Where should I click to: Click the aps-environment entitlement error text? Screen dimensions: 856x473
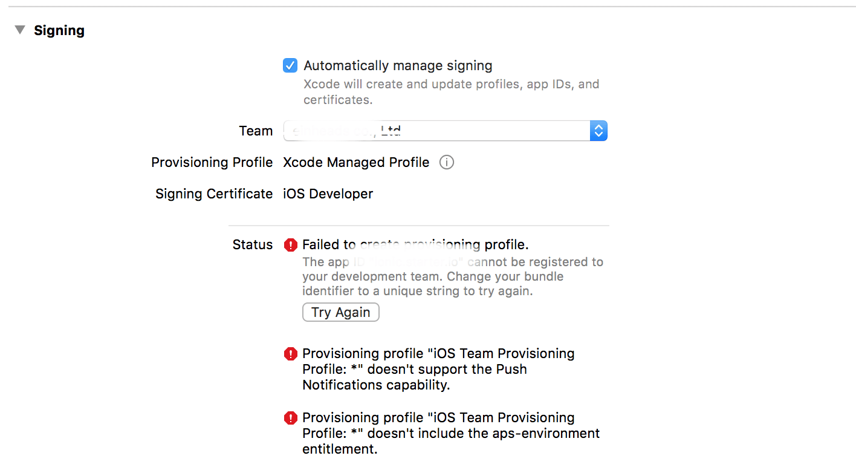click(x=451, y=434)
